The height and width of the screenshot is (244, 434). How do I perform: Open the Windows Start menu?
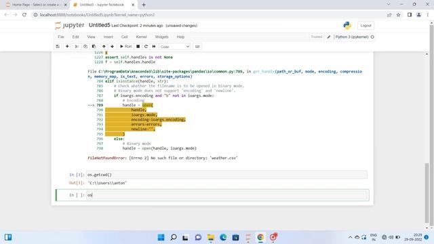(161, 237)
